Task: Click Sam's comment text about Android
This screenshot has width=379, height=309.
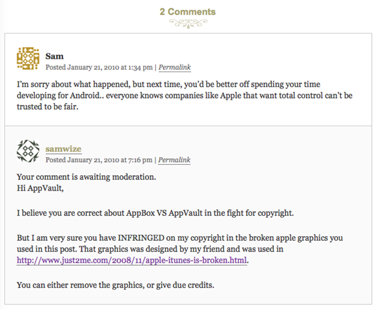Action: coord(185,95)
